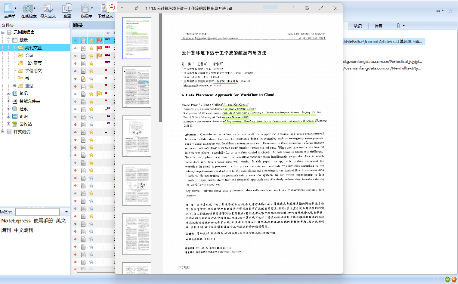This screenshot has height=284, width=458.
Task: Select the 学位论文 folder
Action: click(33, 71)
